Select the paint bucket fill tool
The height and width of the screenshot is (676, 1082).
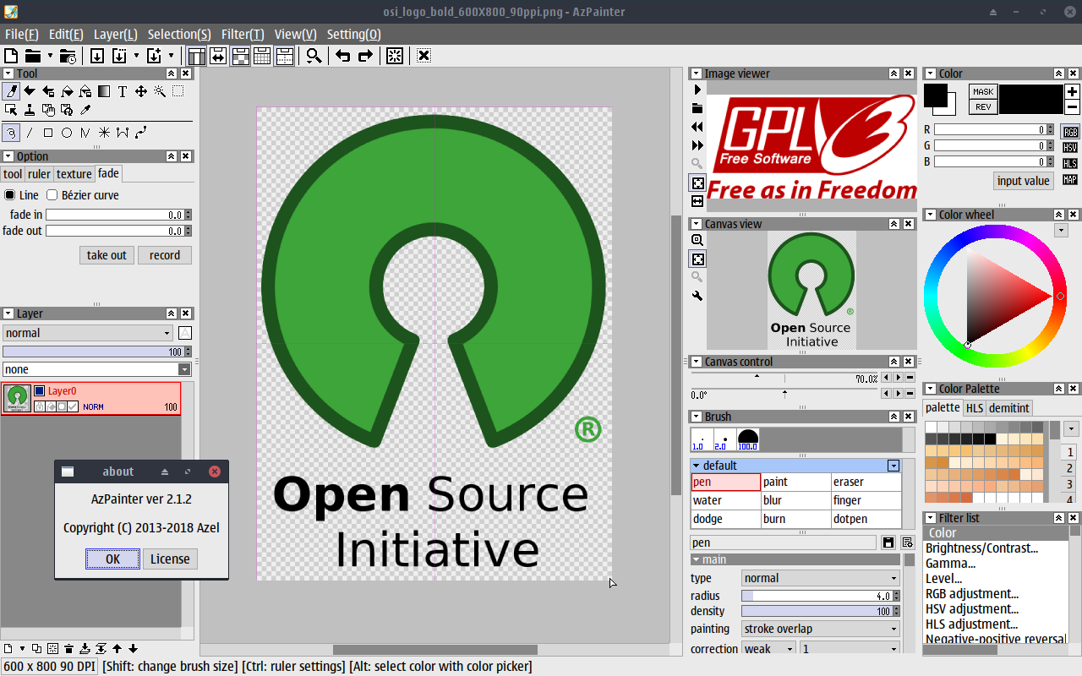click(67, 91)
